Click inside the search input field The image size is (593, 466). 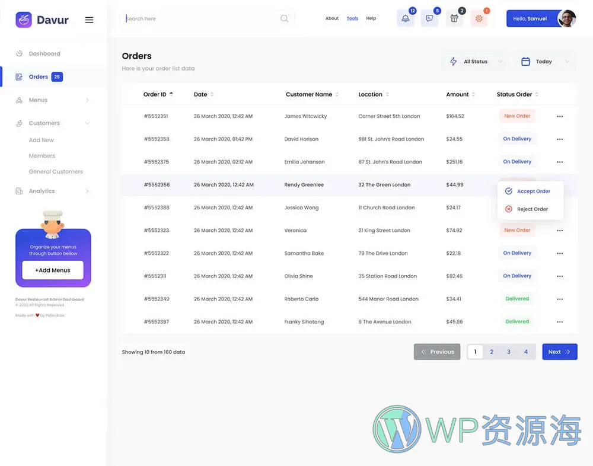196,18
